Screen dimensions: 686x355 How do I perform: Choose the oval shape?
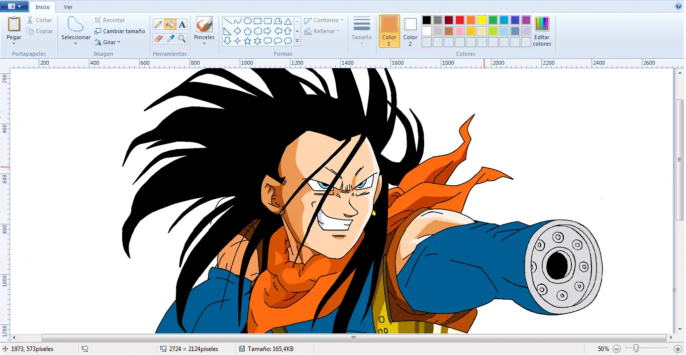click(248, 21)
